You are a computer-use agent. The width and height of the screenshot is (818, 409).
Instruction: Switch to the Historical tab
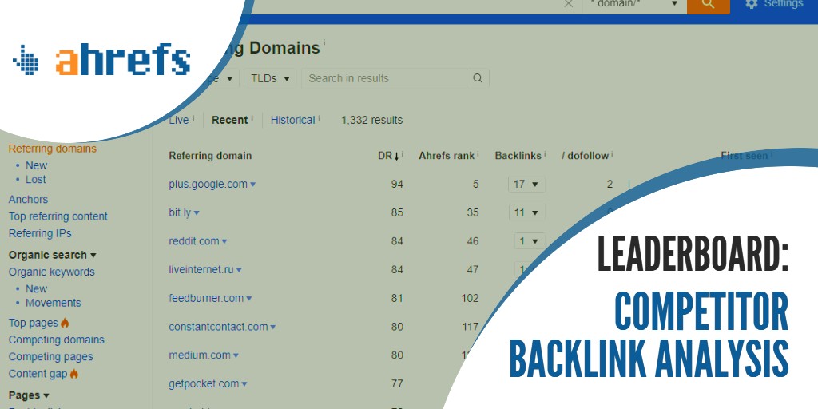[292, 120]
